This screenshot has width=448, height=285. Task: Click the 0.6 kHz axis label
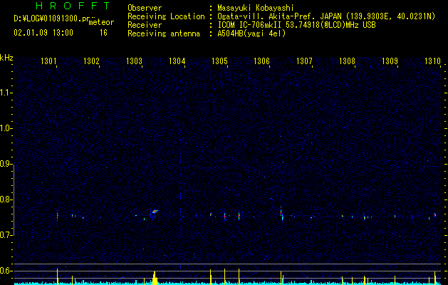coord(5,271)
